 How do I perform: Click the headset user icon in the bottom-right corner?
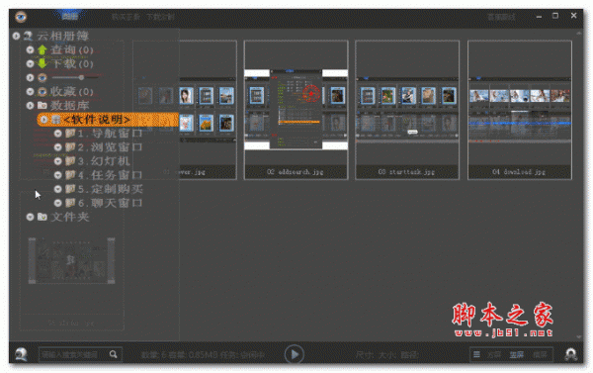(570, 354)
